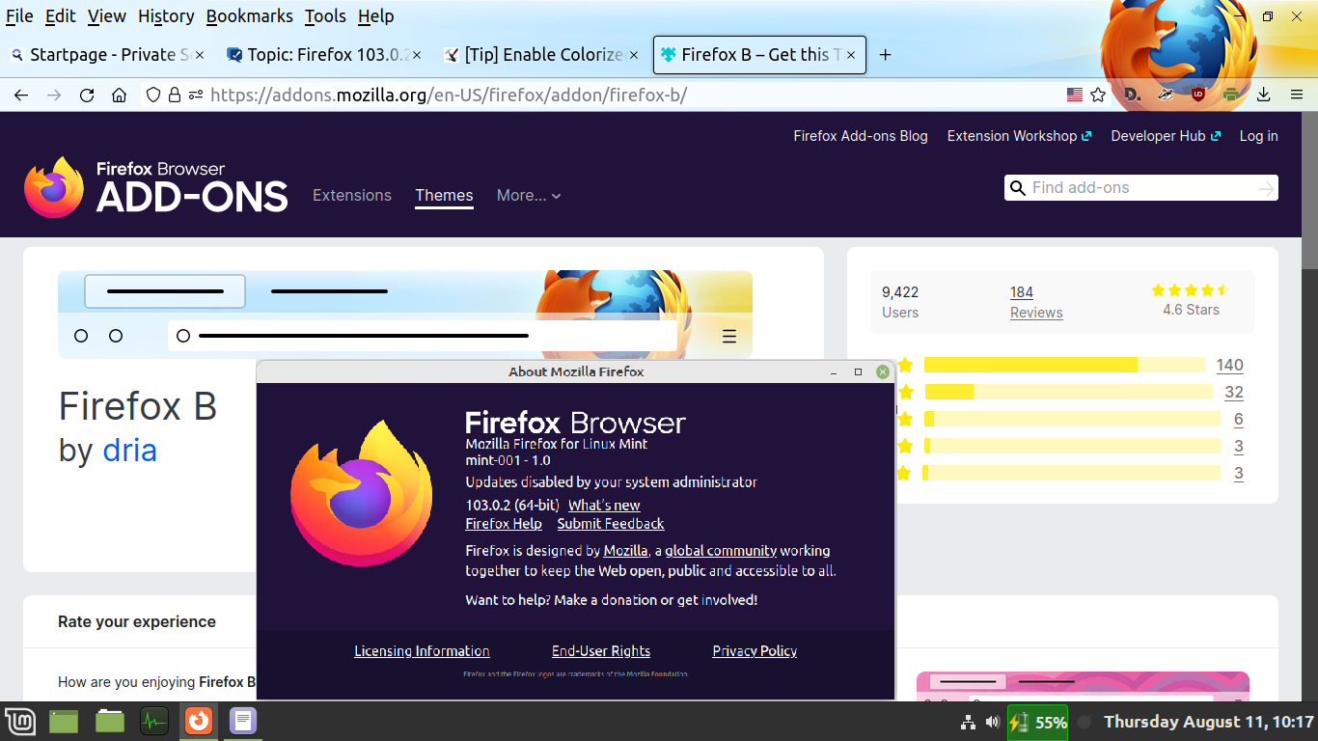Open the Linux Mint start menu
This screenshot has height=741, width=1318.
(20, 721)
